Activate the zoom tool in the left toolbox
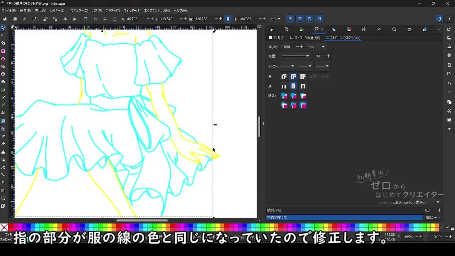Viewport: 455px width, 256px height. [x=3, y=198]
